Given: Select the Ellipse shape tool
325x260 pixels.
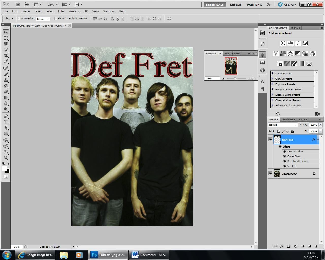Looking at the screenshot, I should pyautogui.click(x=6, y=134).
